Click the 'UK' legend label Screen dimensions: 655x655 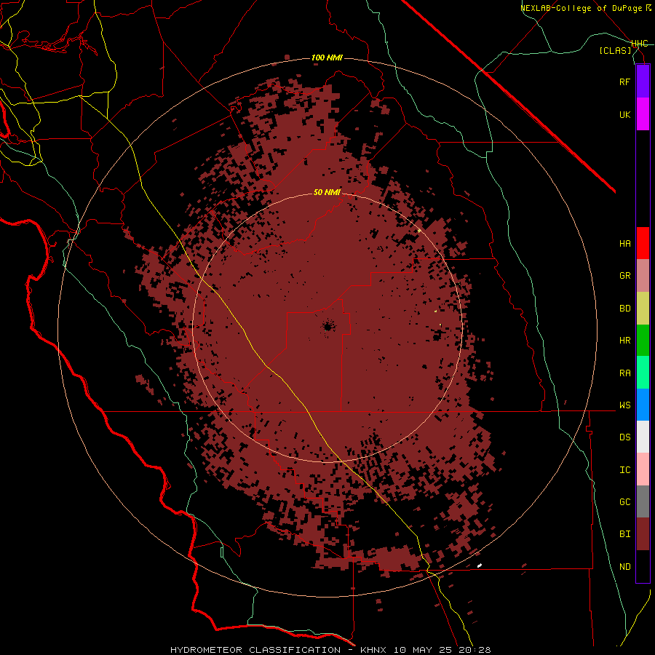[x=624, y=114]
